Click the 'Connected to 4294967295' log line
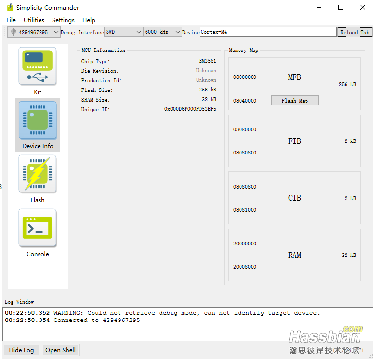This screenshot has height=359, width=373. (x=72, y=321)
